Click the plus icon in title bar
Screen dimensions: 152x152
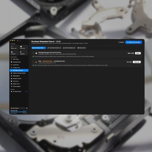pos(20,41)
